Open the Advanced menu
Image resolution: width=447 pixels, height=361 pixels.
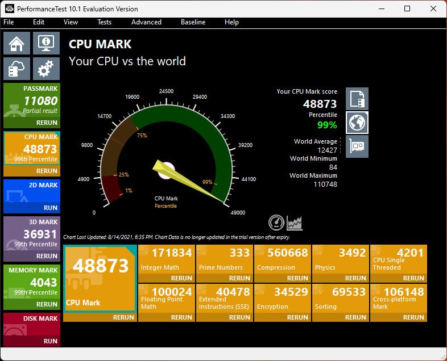(x=146, y=22)
